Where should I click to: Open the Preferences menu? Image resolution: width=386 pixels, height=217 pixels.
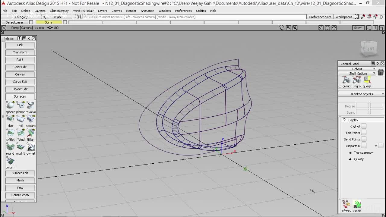pyautogui.click(x=183, y=11)
